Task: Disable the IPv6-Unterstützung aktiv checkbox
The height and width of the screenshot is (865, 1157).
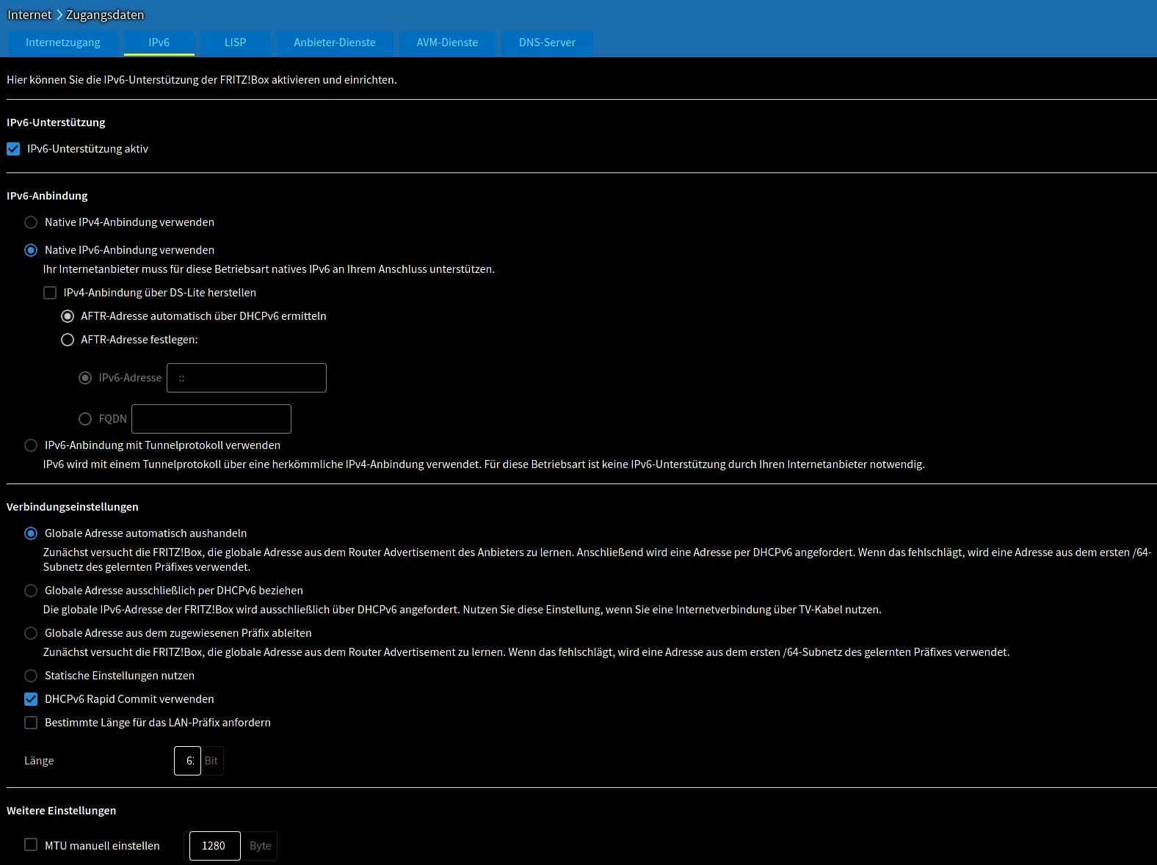Action: click(13, 149)
